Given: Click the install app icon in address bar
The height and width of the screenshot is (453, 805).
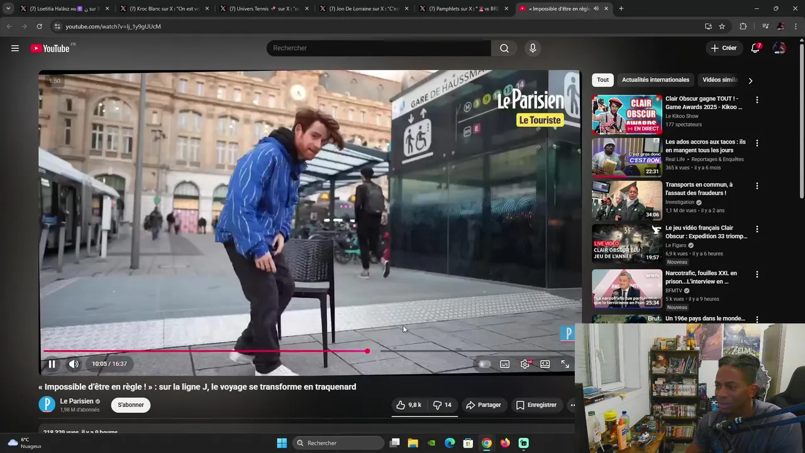Looking at the screenshot, I should 708,26.
